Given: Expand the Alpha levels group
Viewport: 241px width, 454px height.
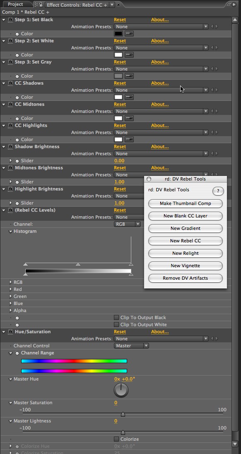Looking at the screenshot, I should tap(11, 310).
